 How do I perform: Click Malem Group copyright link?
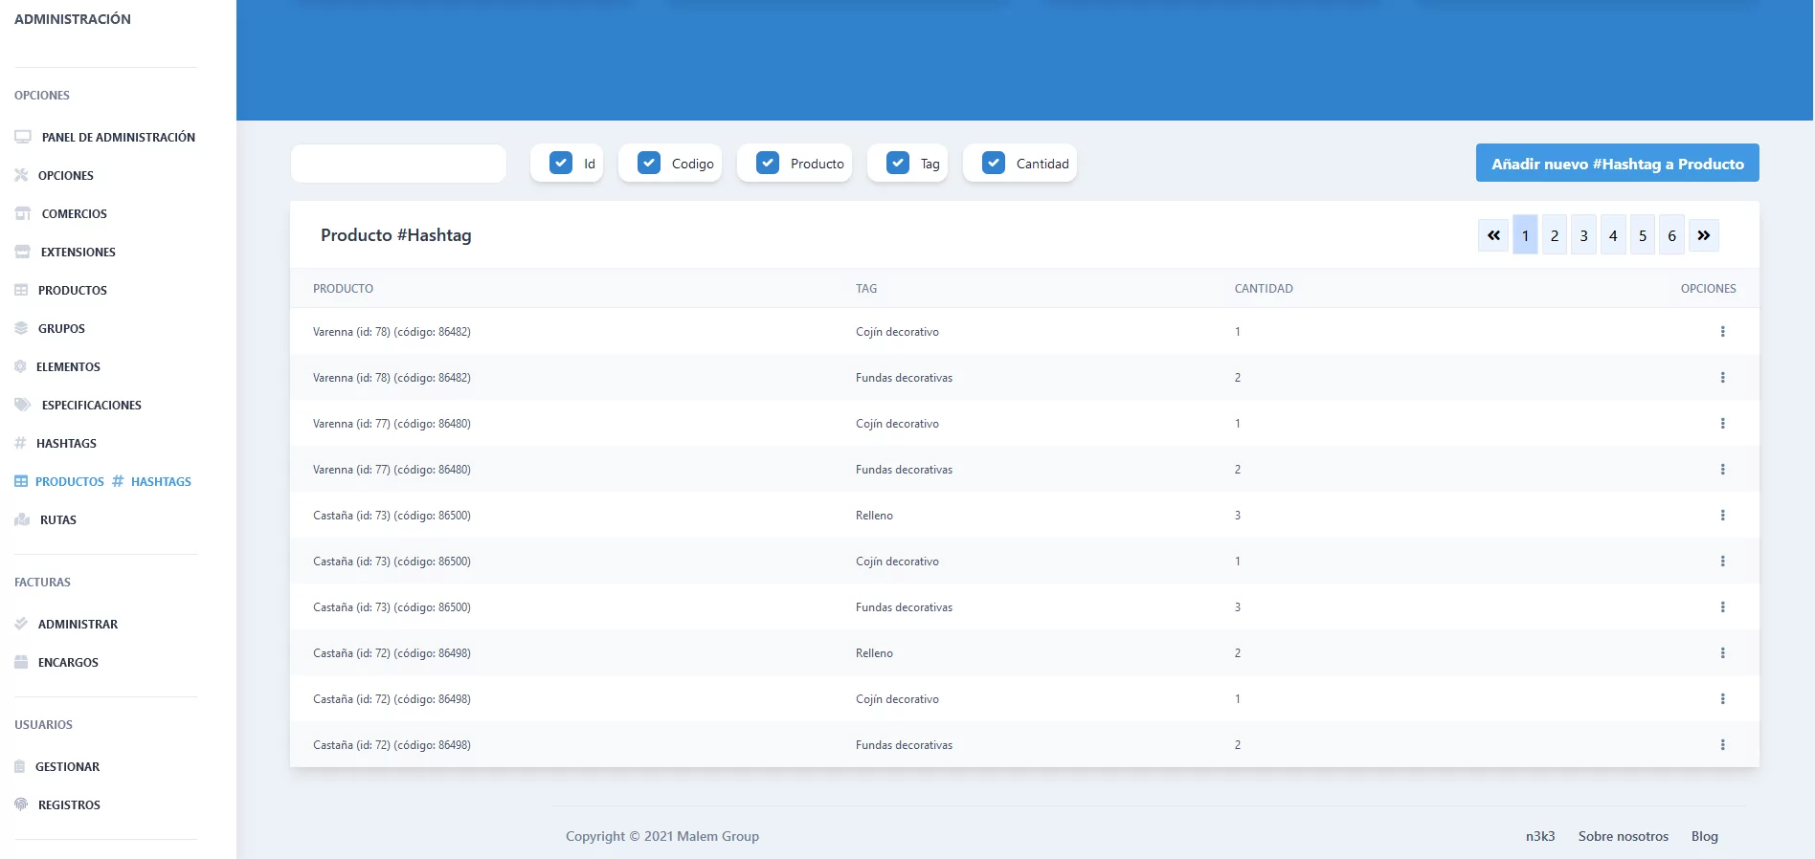tap(718, 836)
